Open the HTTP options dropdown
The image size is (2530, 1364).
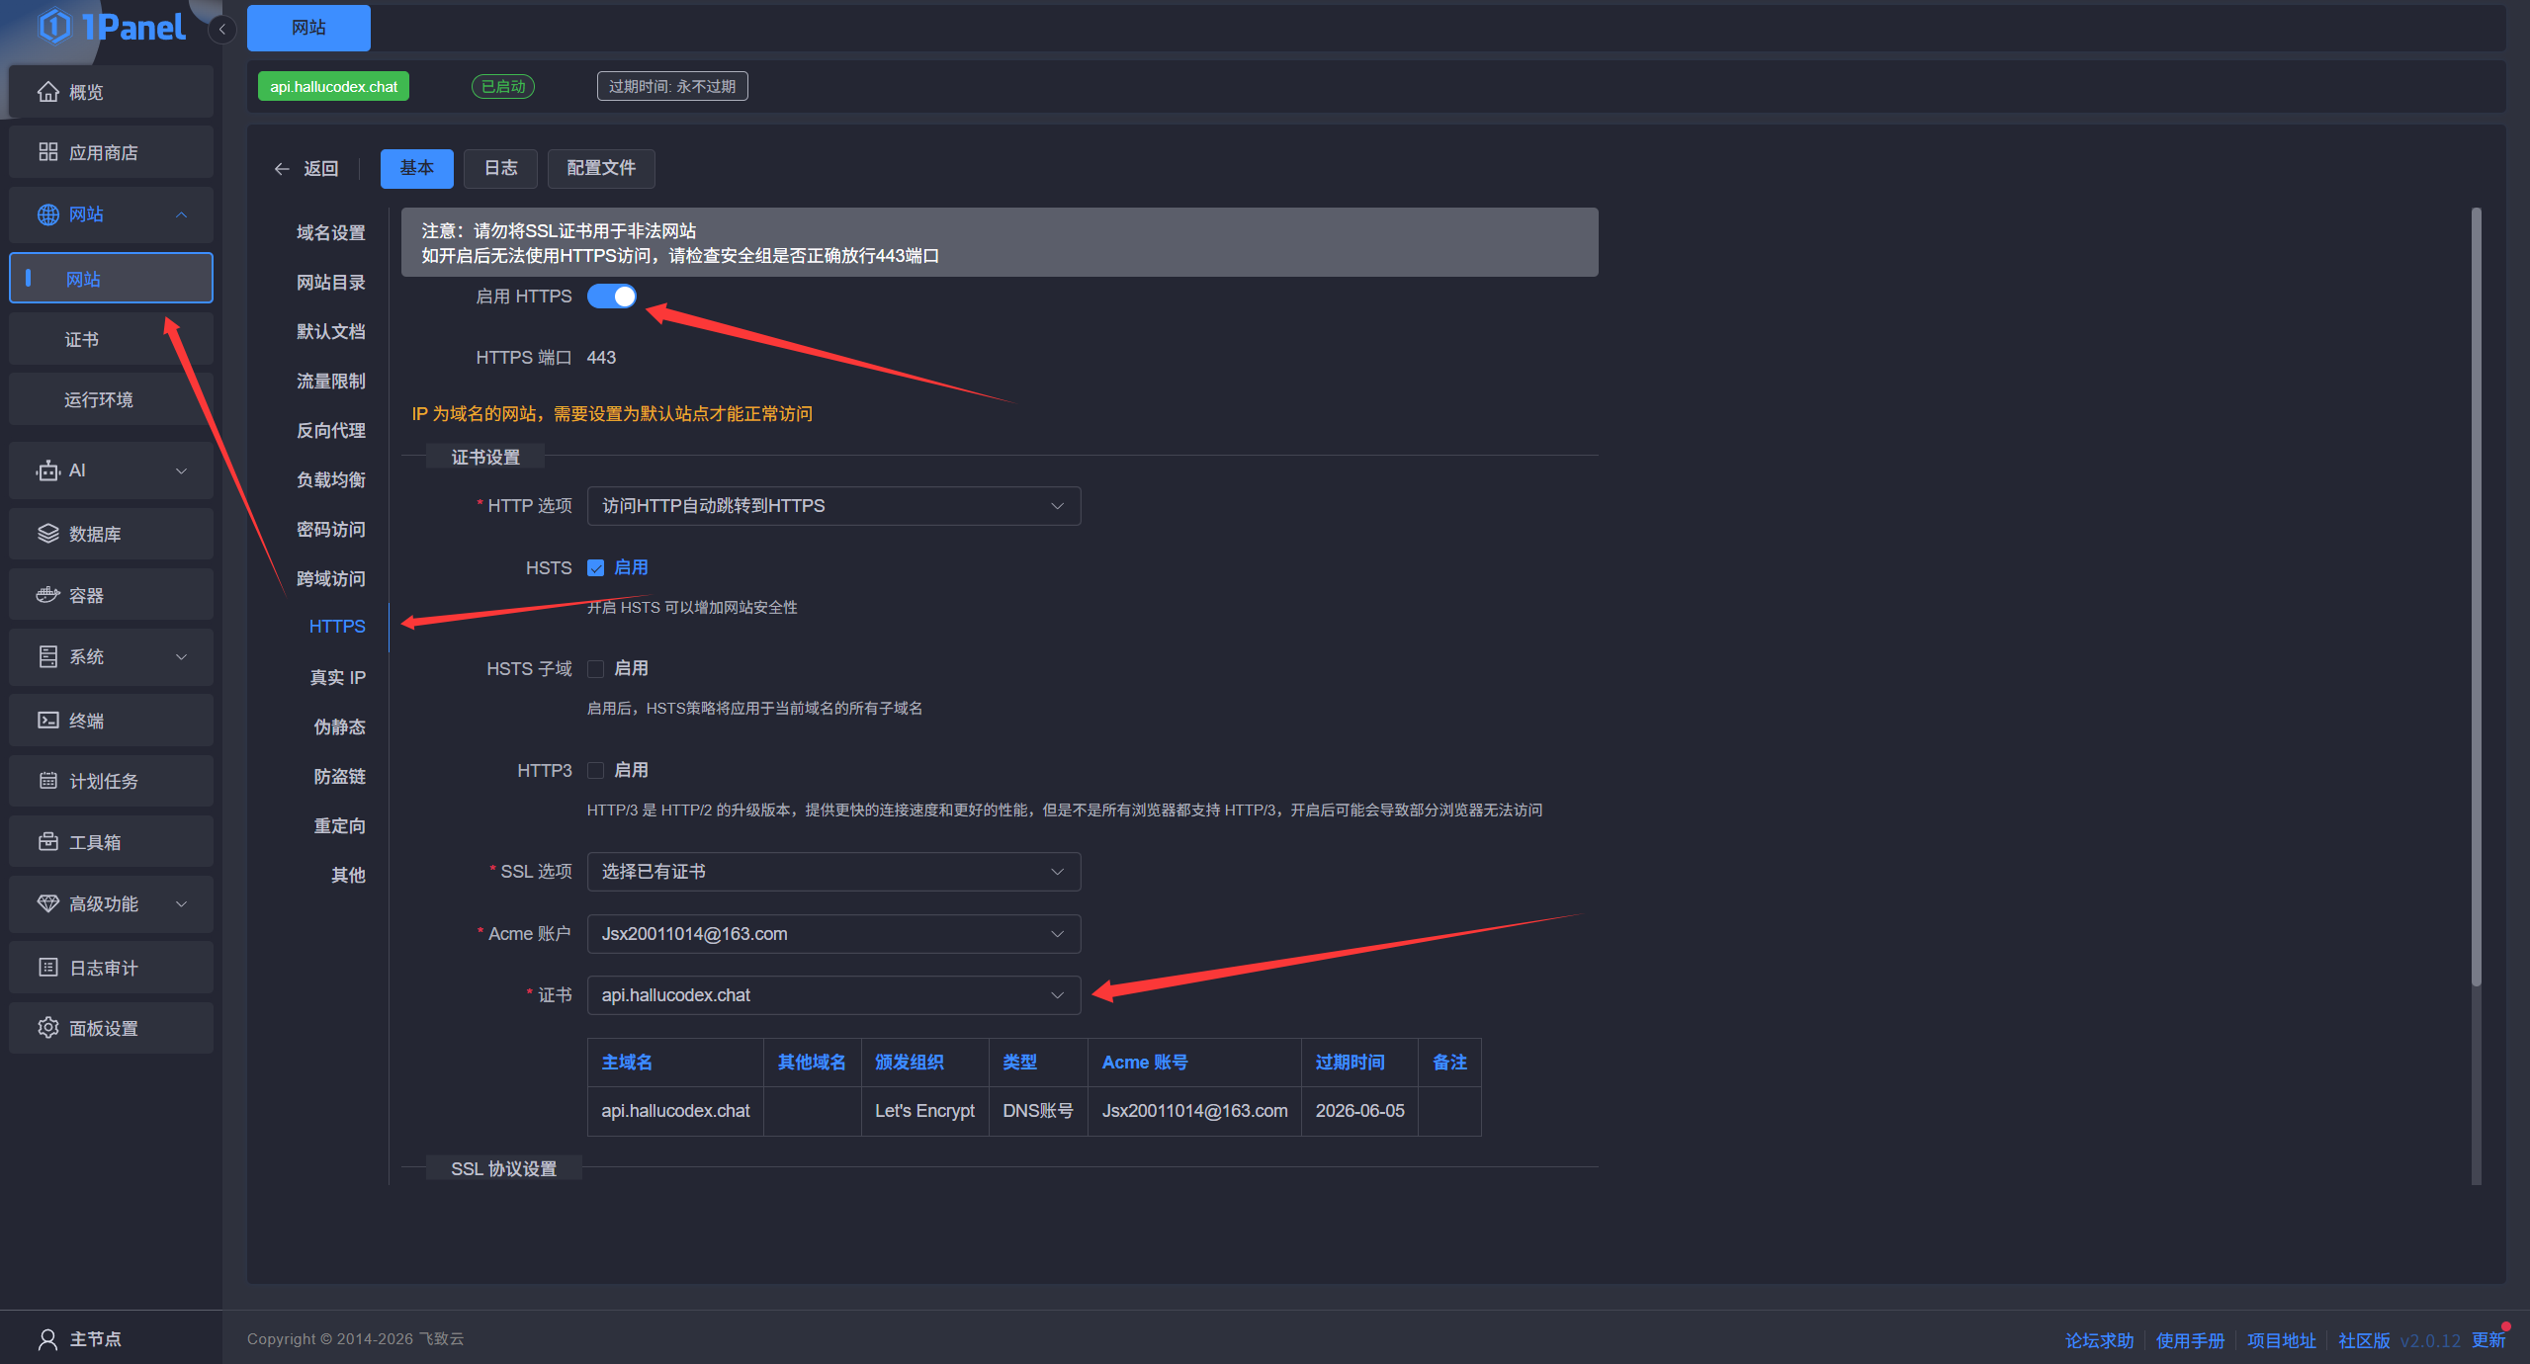coord(832,506)
